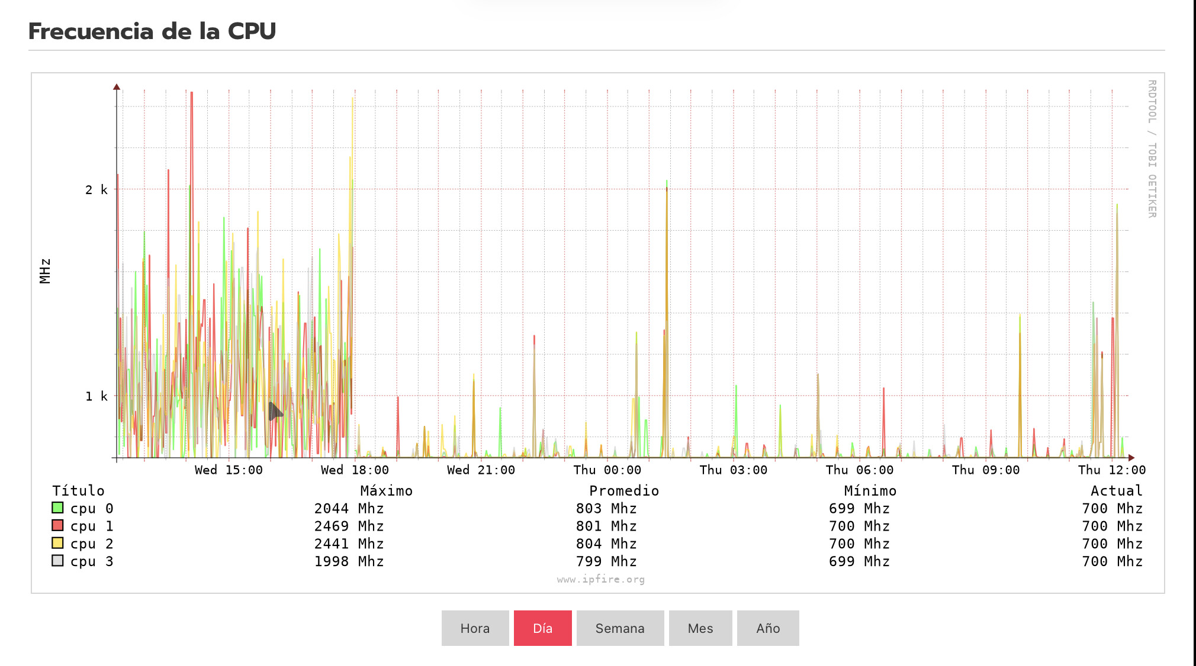Click the www.ipfire.org watermark text
This screenshot has width=1196, height=666.
coord(600,579)
